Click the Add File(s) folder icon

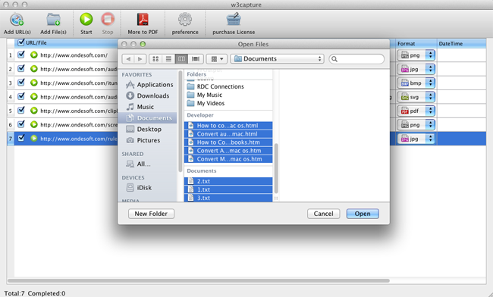(53, 20)
